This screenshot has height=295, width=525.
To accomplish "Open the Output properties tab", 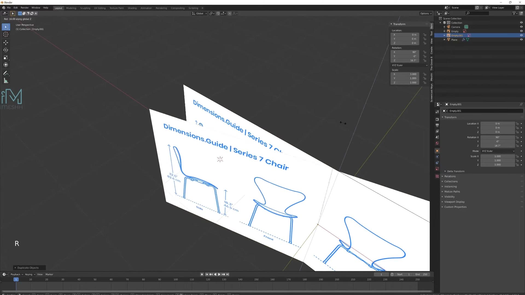I will pyautogui.click(x=437, y=125).
